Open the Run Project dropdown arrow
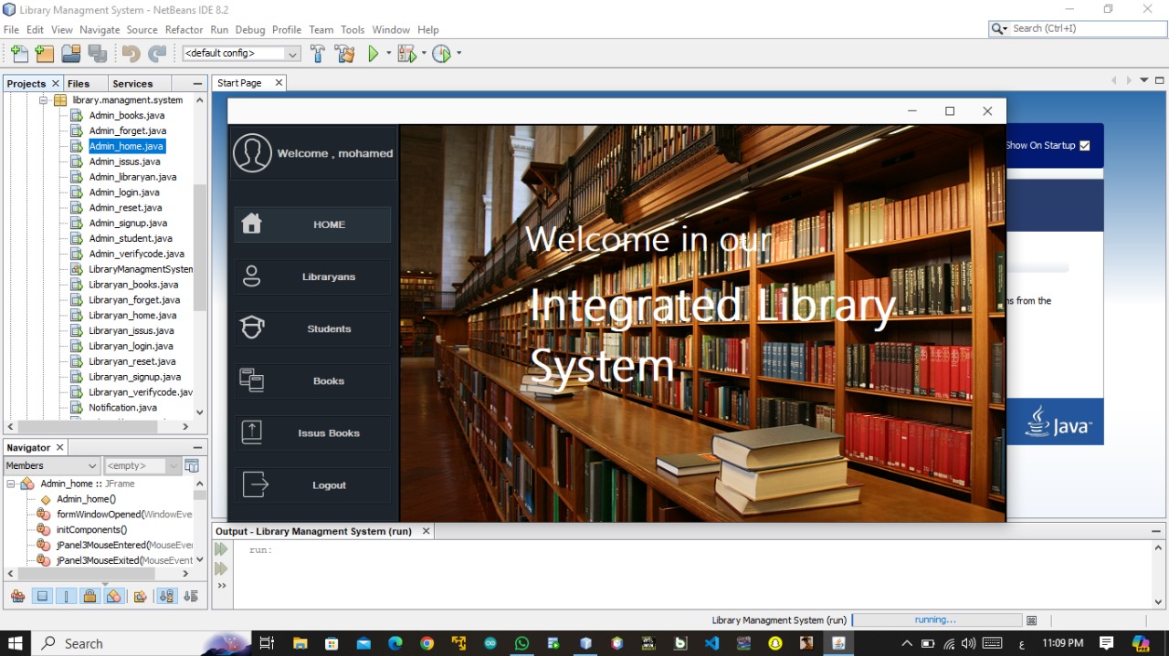The height and width of the screenshot is (656, 1169). coord(389,54)
